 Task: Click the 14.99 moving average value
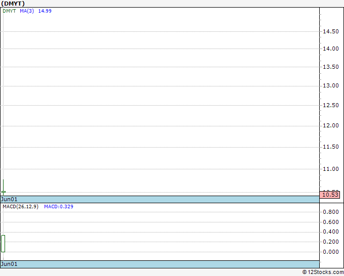[x=45, y=11]
